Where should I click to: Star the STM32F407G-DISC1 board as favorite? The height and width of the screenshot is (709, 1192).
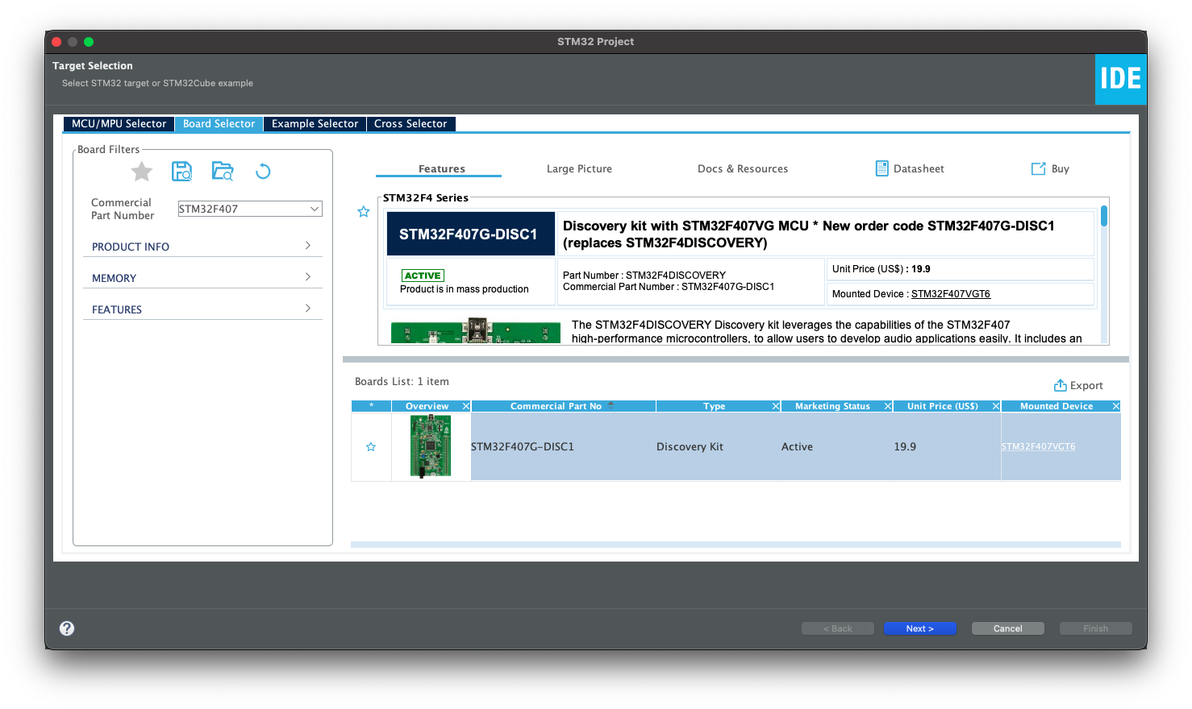tap(364, 211)
